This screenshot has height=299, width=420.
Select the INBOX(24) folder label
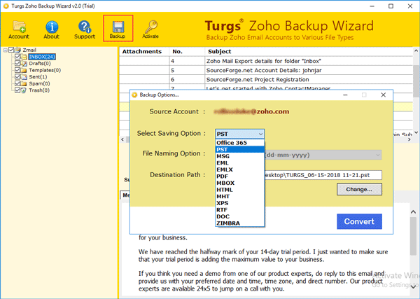point(42,57)
